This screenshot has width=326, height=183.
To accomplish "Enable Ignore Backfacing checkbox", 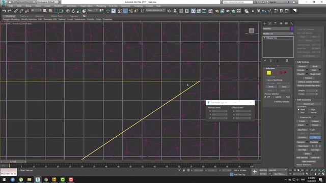I will pos(266,80).
